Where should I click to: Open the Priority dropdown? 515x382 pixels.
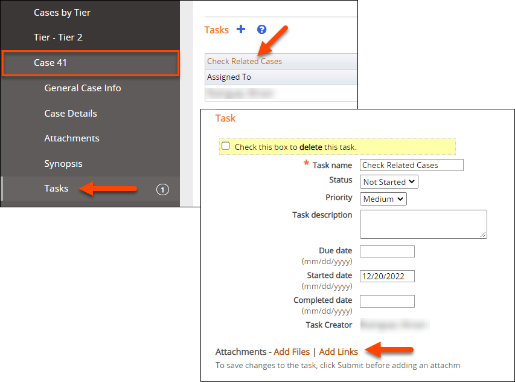[383, 199]
